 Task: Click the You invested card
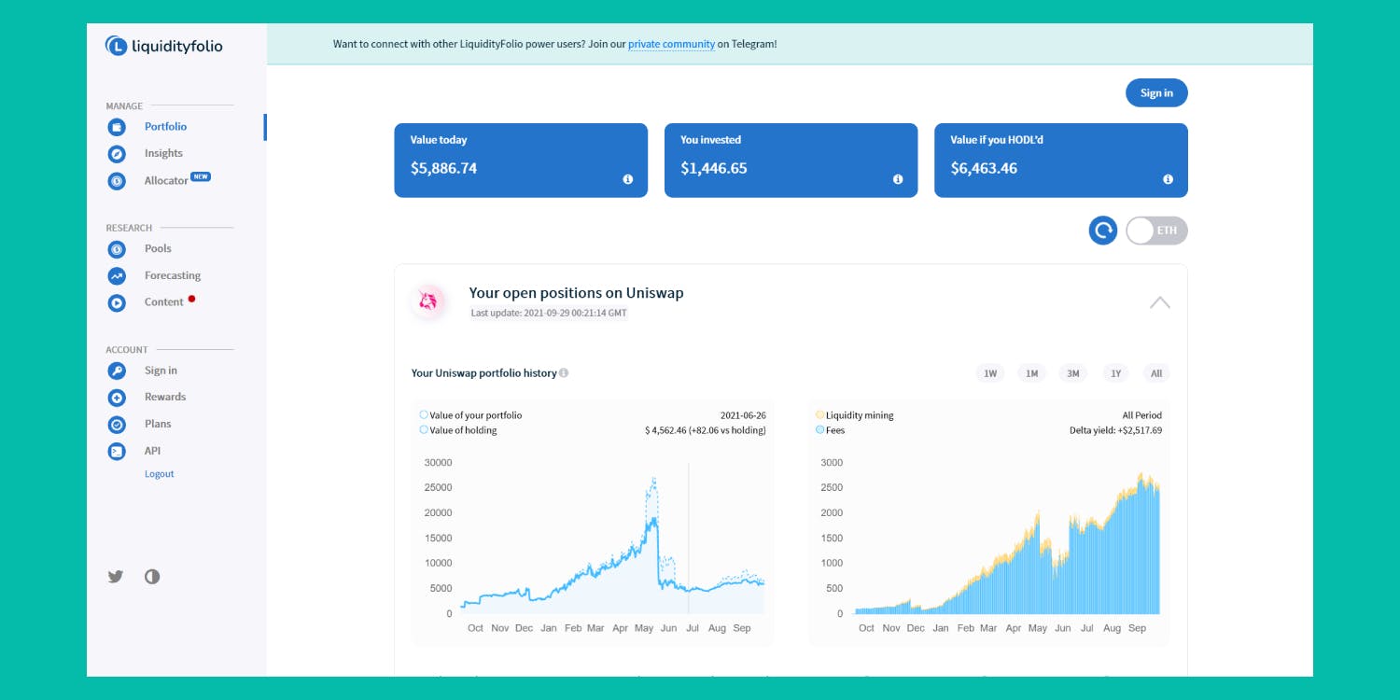pos(791,161)
